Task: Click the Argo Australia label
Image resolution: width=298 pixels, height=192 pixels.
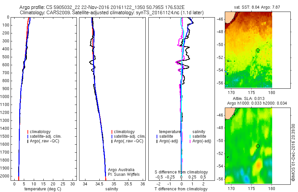Action: (121, 170)
